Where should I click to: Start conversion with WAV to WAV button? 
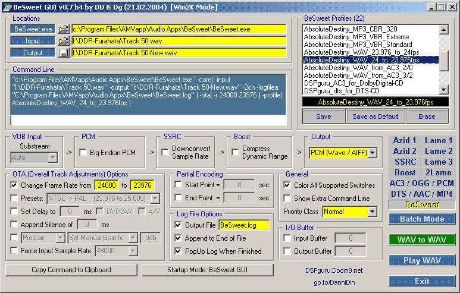coord(422,240)
